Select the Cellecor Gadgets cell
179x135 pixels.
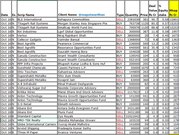click(x=37, y=39)
